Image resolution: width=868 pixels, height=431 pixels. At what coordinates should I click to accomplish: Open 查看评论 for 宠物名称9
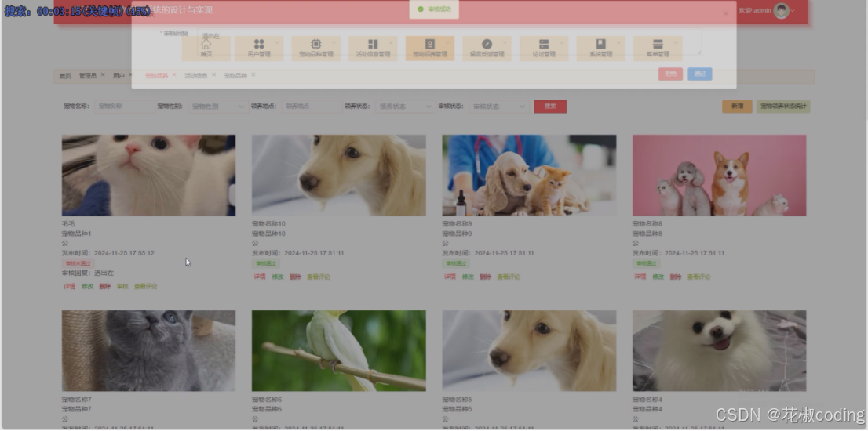pos(509,277)
